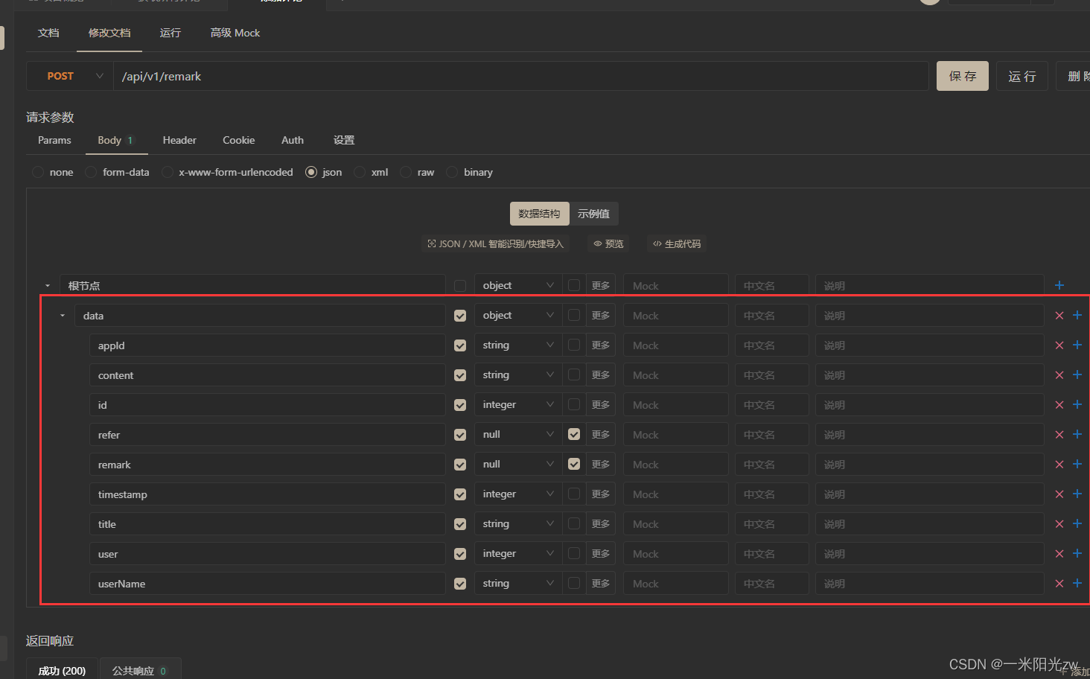The image size is (1090, 679).
Task: Change data field type dropdown
Action: pos(518,316)
